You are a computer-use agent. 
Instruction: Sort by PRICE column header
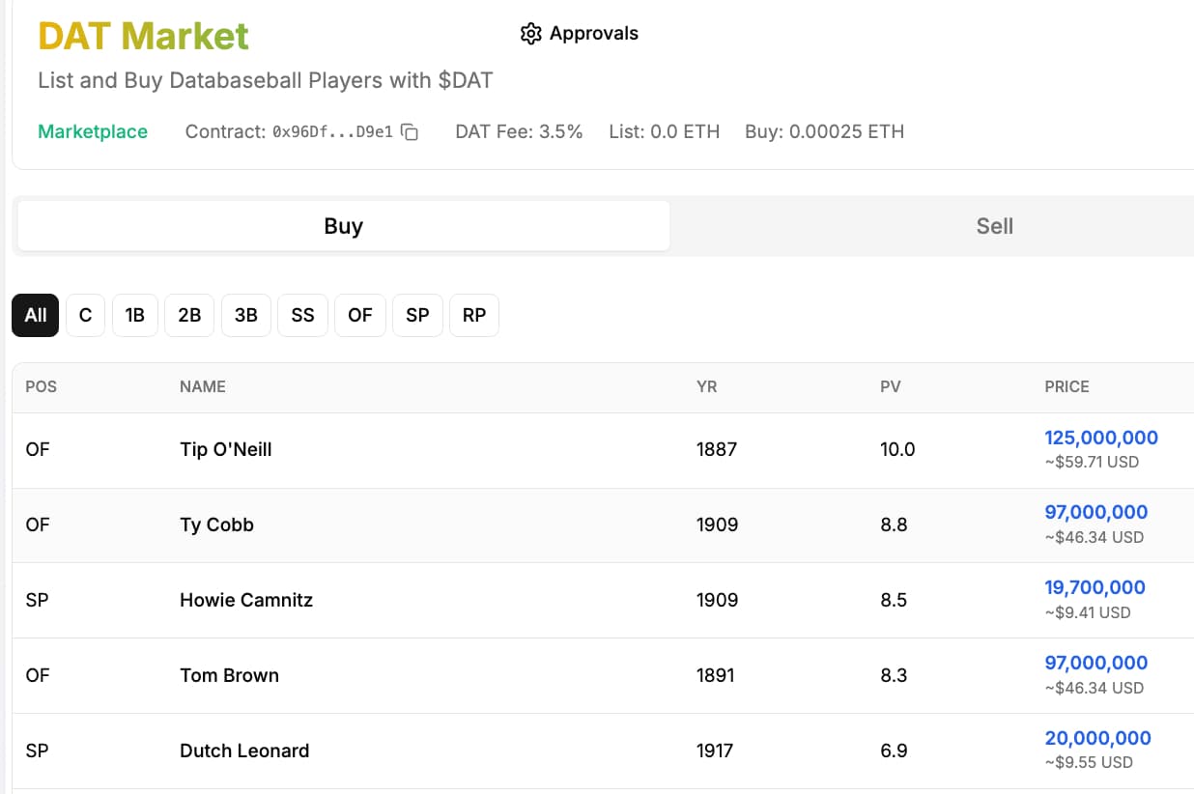[x=1066, y=386]
